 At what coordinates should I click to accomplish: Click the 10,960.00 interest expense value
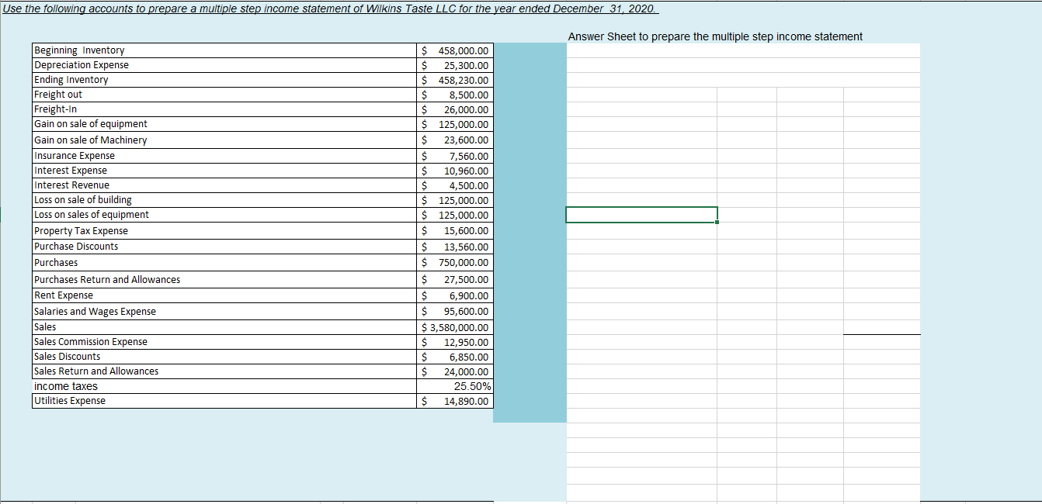tap(456, 171)
